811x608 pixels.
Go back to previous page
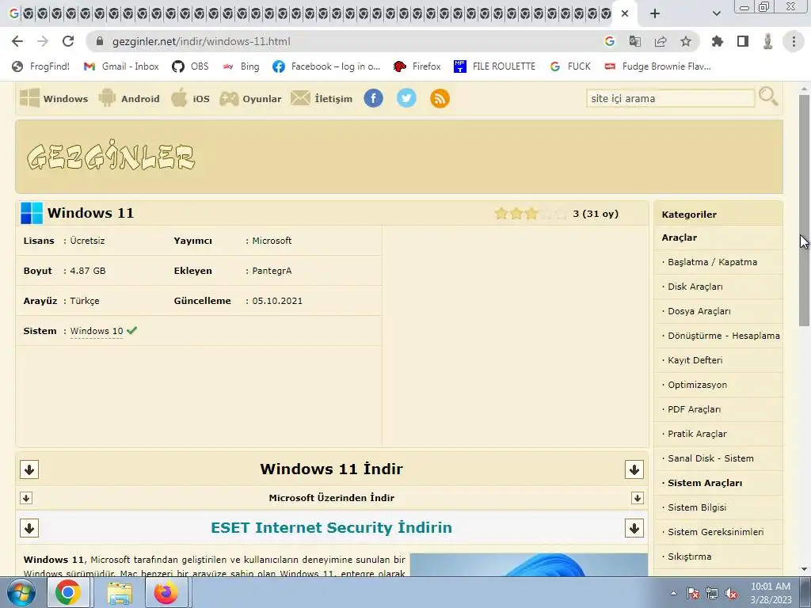(17, 41)
